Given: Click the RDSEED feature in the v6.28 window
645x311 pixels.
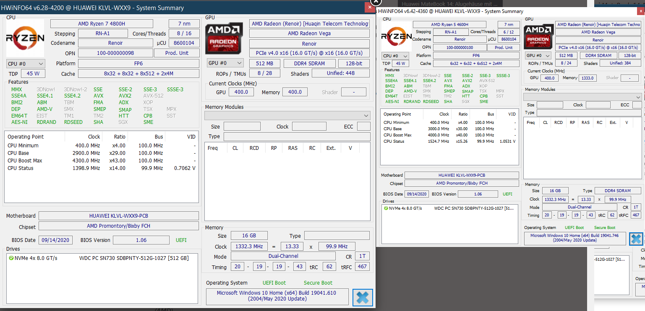Looking at the screenshot, I should (73, 122).
